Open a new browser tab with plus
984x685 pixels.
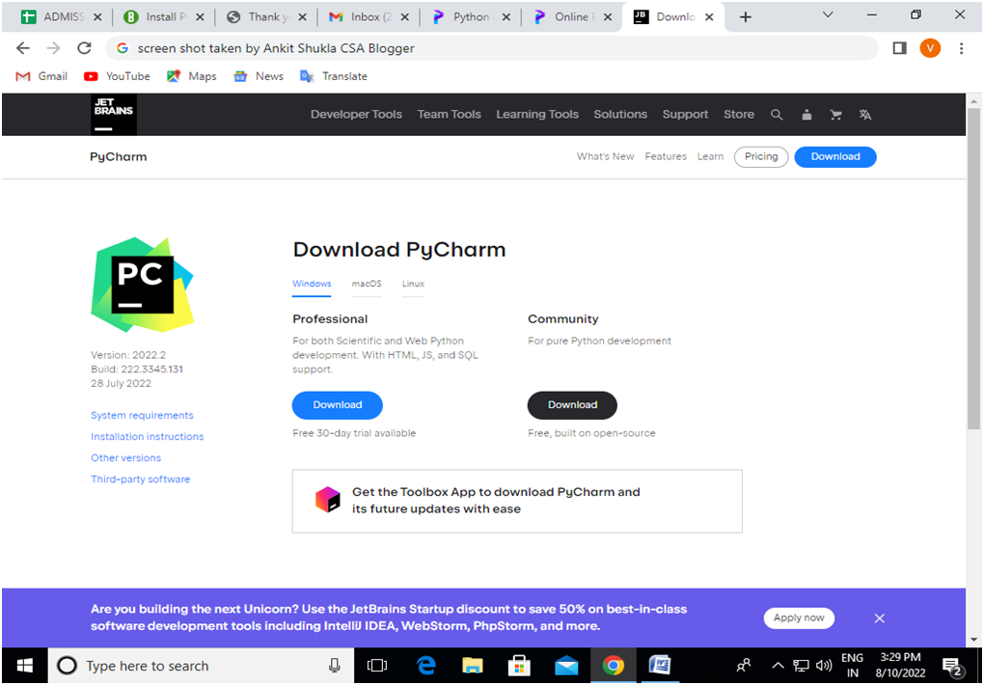coord(745,17)
